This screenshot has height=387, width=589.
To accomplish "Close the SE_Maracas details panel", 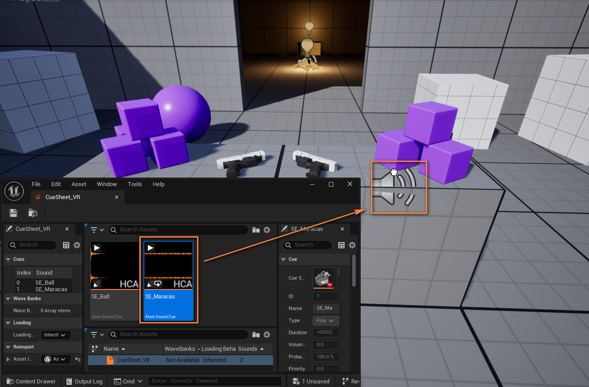I will click(342, 229).
